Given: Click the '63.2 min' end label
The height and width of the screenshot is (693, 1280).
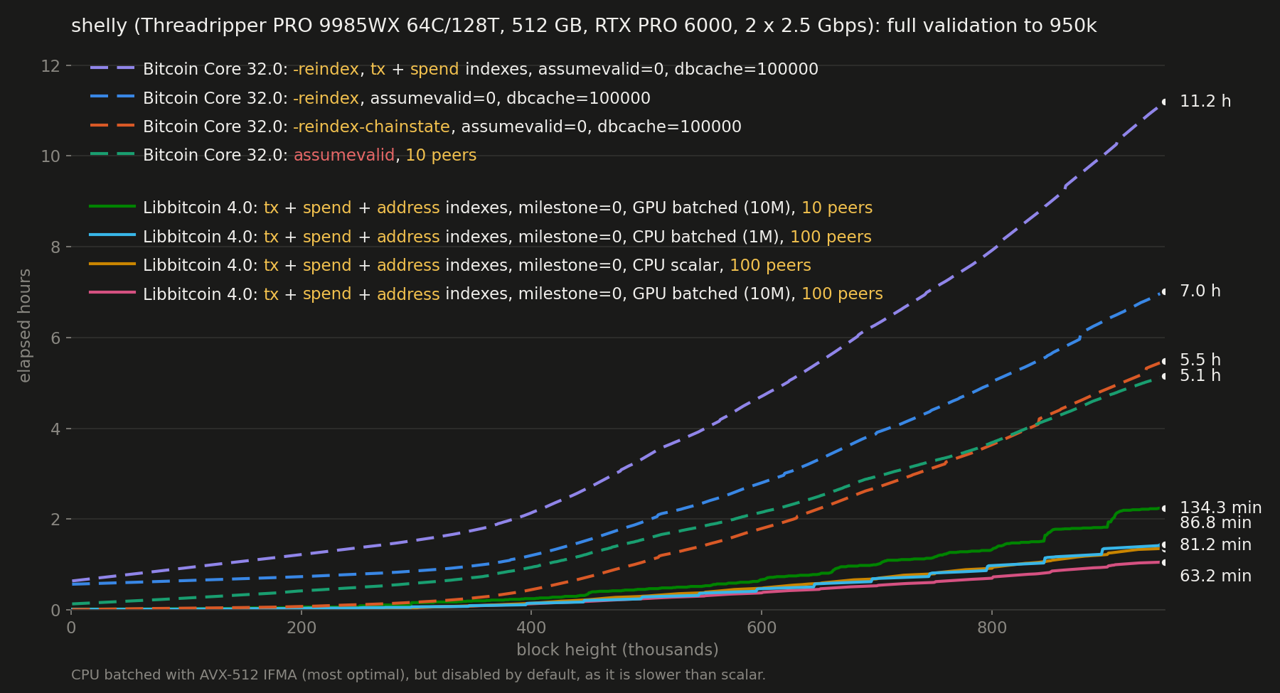Looking at the screenshot, I should click(x=1215, y=576).
